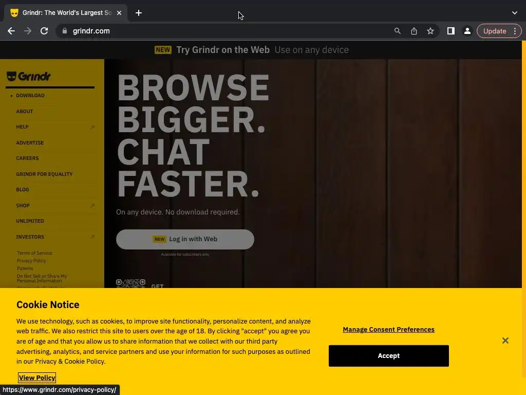This screenshot has height=395, width=526.
Task: Open the Help menu item
Action: click(x=22, y=127)
